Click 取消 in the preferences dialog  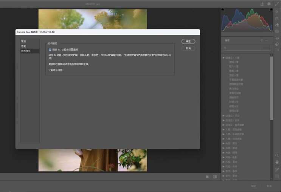click(x=188, y=48)
